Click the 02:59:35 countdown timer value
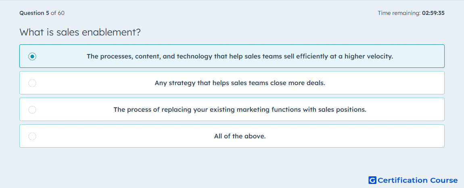The width and height of the screenshot is (464, 188). point(433,13)
